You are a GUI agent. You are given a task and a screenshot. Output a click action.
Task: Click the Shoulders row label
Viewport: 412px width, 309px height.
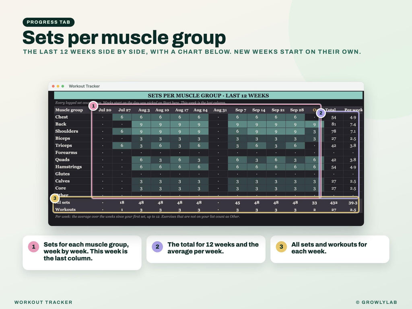point(66,131)
